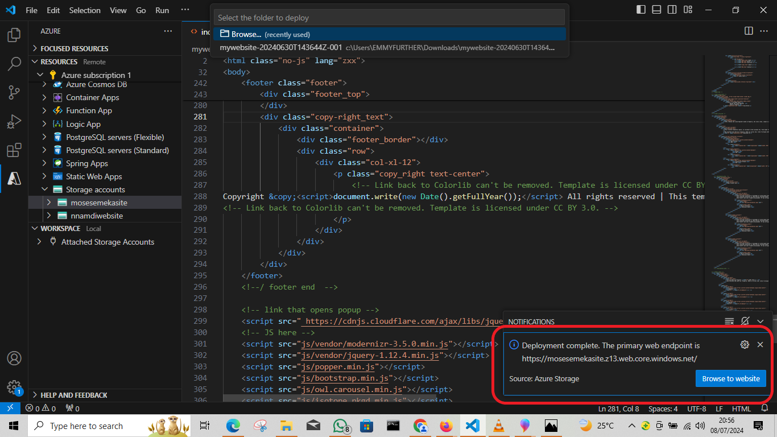Open the Source Control view
Image resolution: width=777 pixels, height=437 pixels.
14,92
